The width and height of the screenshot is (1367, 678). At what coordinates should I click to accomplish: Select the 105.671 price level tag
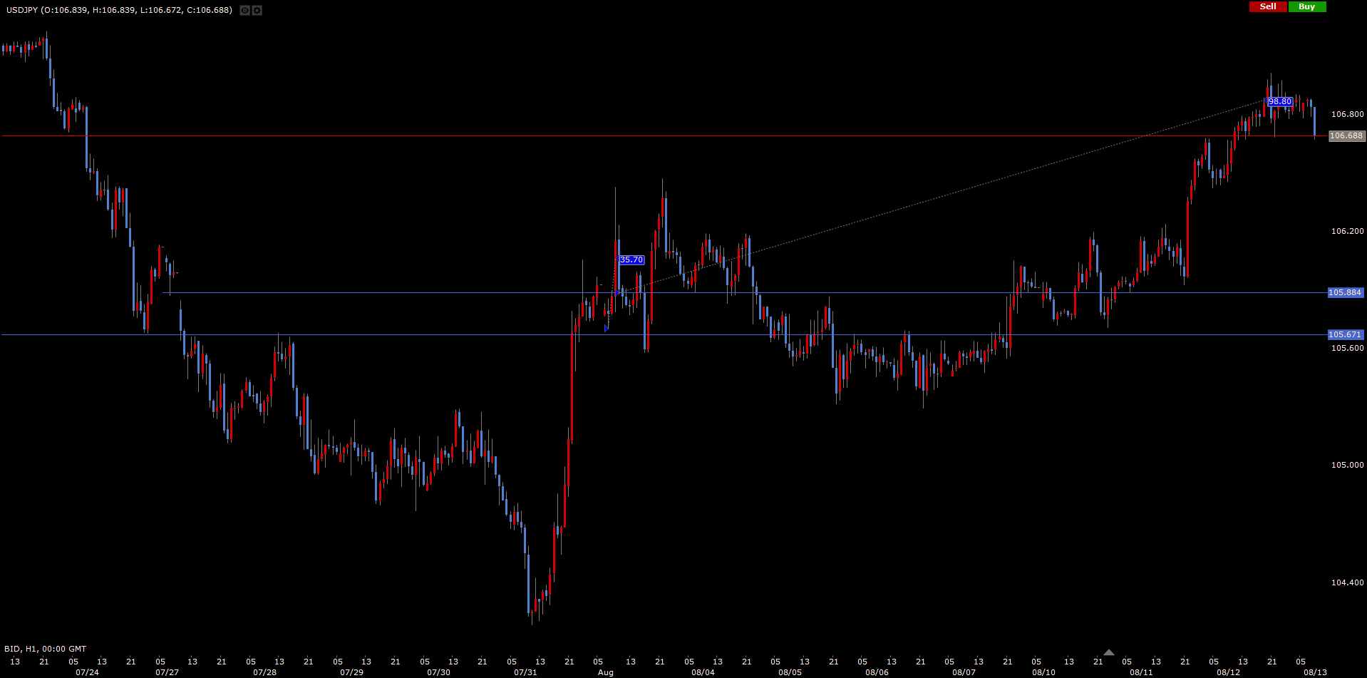pyautogui.click(x=1345, y=335)
